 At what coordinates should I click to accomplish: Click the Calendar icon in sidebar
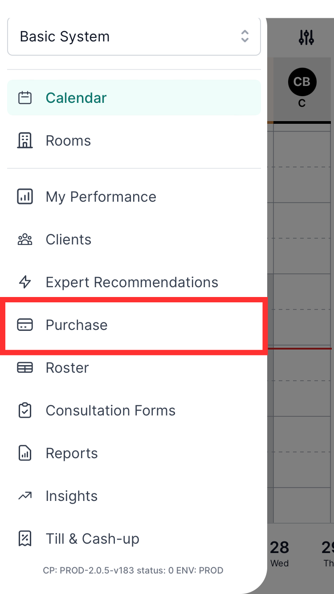pos(25,98)
